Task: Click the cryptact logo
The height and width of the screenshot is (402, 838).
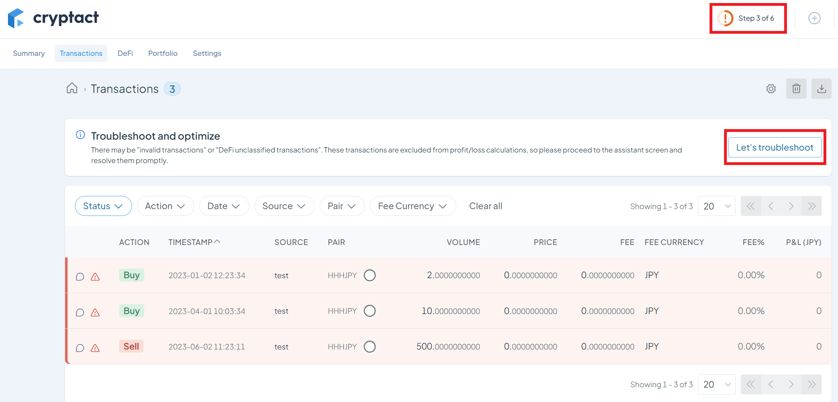Action: point(53,18)
